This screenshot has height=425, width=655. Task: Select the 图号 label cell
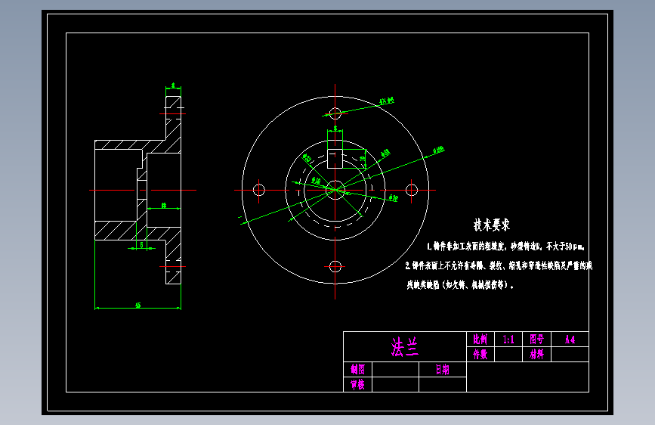pyautogui.click(x=537, y=340)
